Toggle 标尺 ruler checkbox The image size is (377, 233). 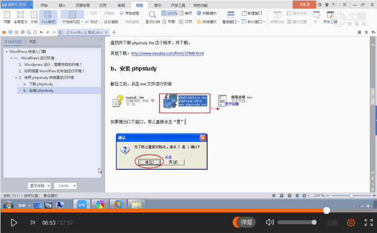(x=87, y=13)
